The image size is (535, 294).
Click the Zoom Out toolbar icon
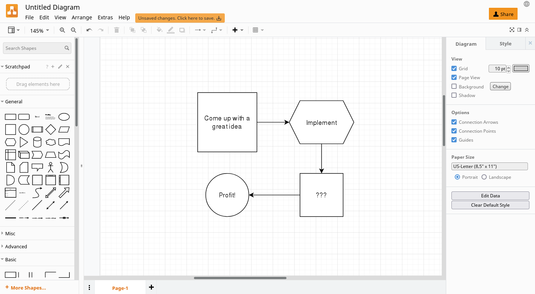(73, 30)
